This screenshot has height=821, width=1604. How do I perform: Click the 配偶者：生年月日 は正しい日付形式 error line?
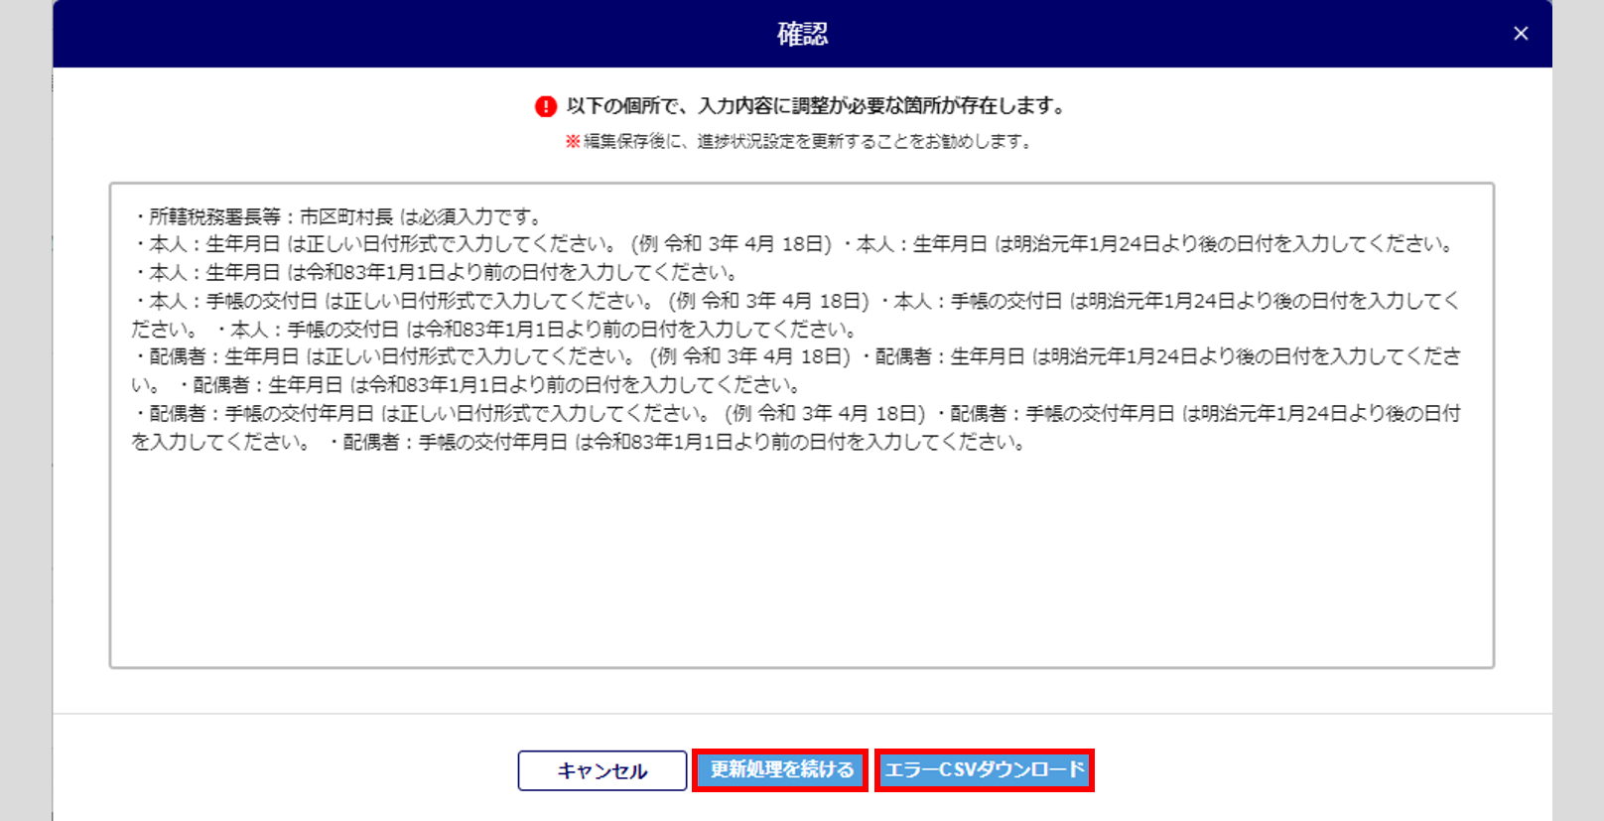[492, 356]
